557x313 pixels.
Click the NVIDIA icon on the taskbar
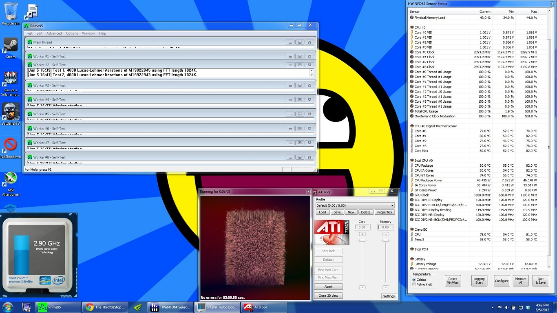point(138,307)
